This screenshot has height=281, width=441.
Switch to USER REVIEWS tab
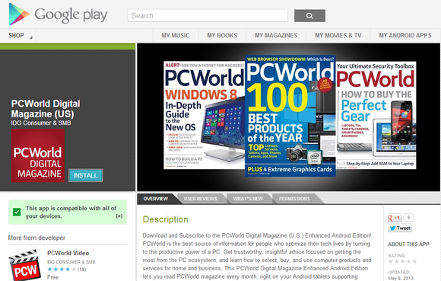(x=201, y=199)
